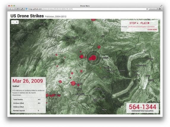Go forward to next page in browser
Image resolution: width=170 pixels, height=127 pixels.
[13, 9]
